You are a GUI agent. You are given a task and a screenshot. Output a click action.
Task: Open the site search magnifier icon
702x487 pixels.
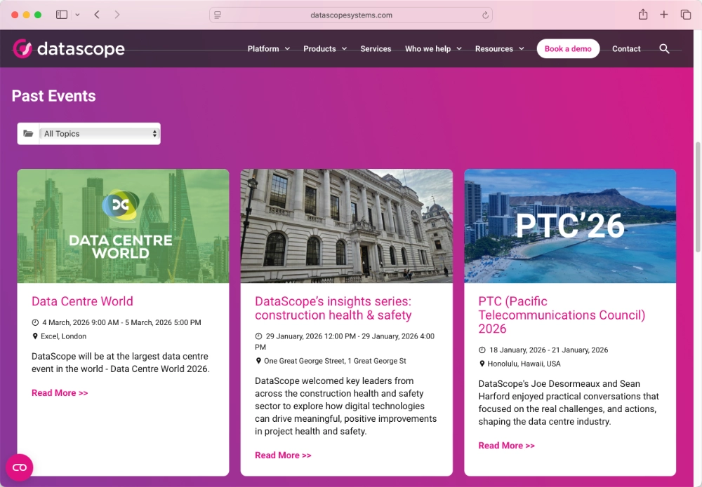tap(664, 49)
